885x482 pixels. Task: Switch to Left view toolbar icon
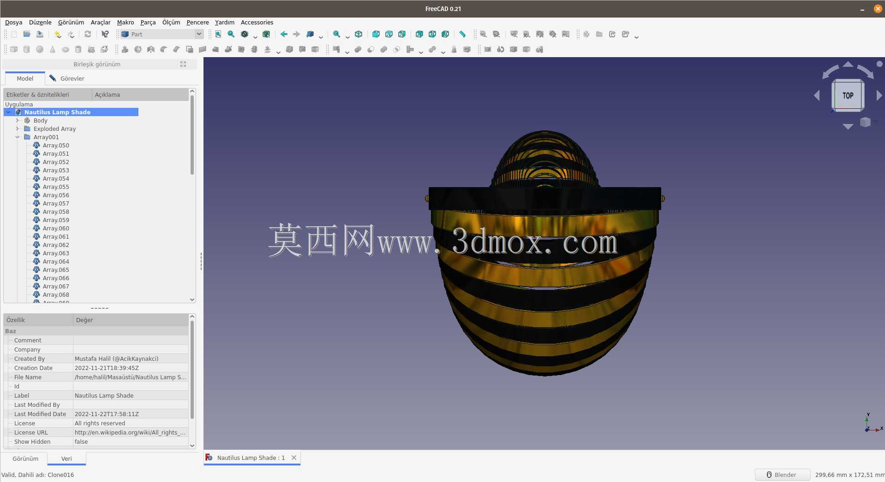445,34
